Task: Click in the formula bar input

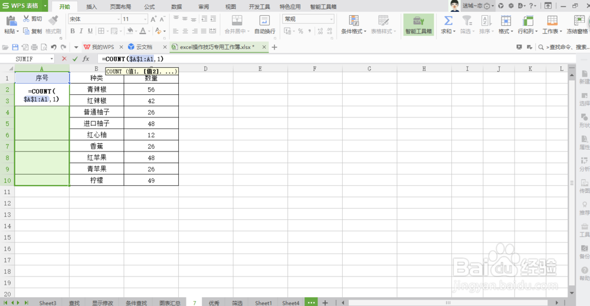Action: [337, 58]
